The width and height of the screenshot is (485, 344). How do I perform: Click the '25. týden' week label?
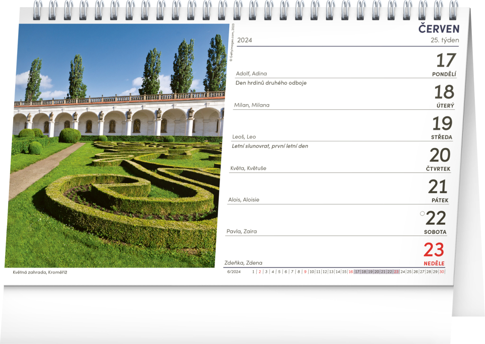point(444,40)
